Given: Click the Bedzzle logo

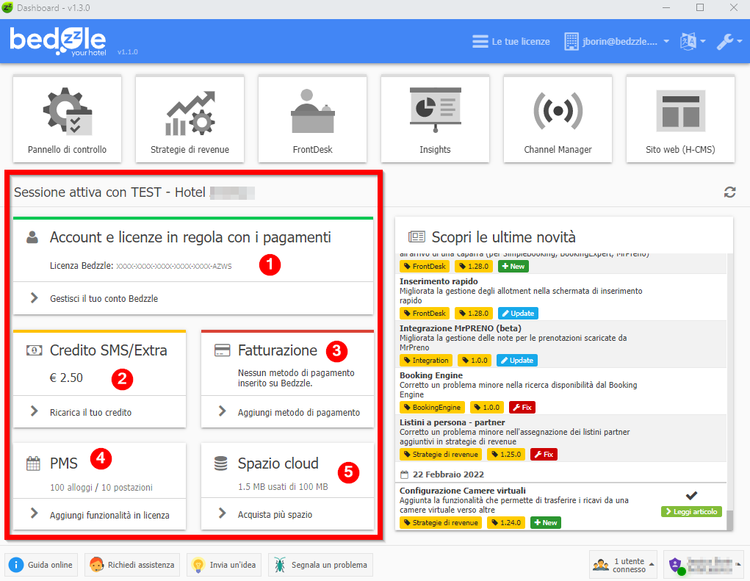Looking at the screenshot, I should pyautogui.click(x=58, y=40).
